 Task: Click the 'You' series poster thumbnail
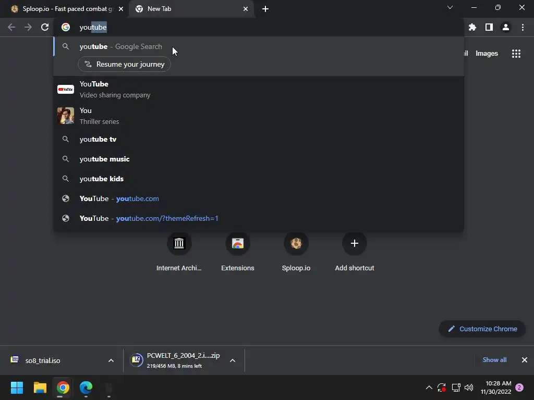point(66,116)
